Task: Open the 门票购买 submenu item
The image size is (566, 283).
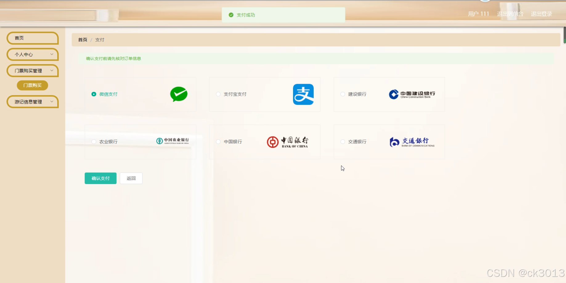Action: pyautogui.click(x=32, y=85)
